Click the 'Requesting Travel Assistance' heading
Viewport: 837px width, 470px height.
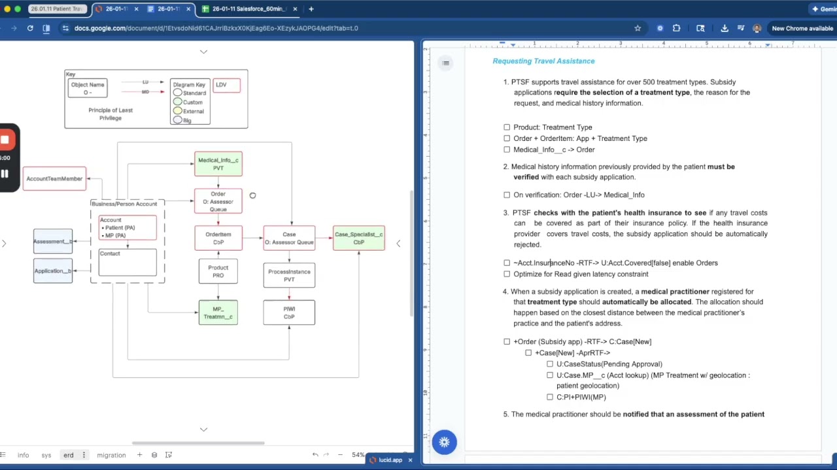click(x=543, y=61)
